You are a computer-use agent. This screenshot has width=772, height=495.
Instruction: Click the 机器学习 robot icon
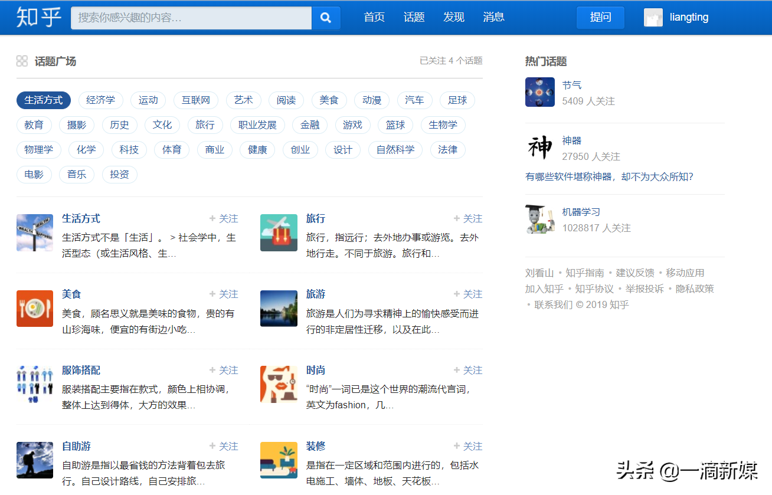[x=539, y=219]
